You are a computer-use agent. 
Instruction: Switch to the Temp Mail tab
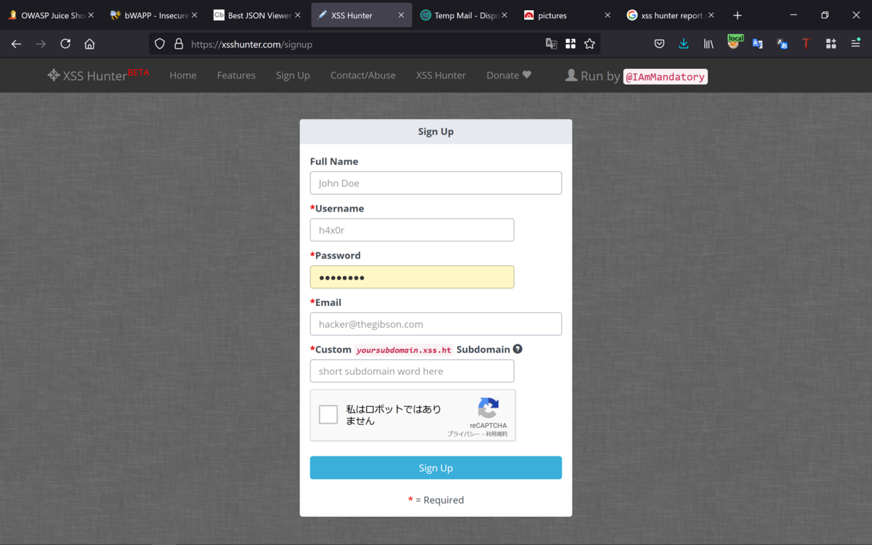tap(464, 15)
